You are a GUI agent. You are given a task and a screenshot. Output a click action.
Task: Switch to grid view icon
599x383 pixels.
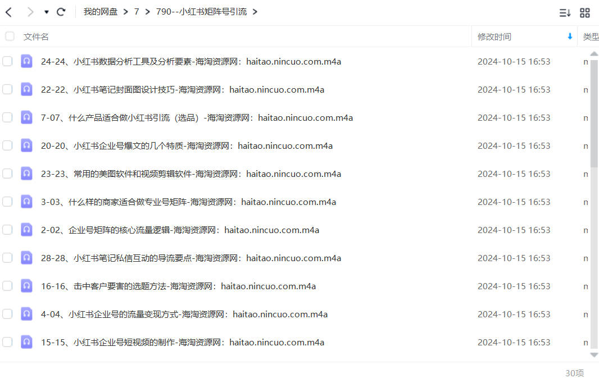tap(585, 13)
